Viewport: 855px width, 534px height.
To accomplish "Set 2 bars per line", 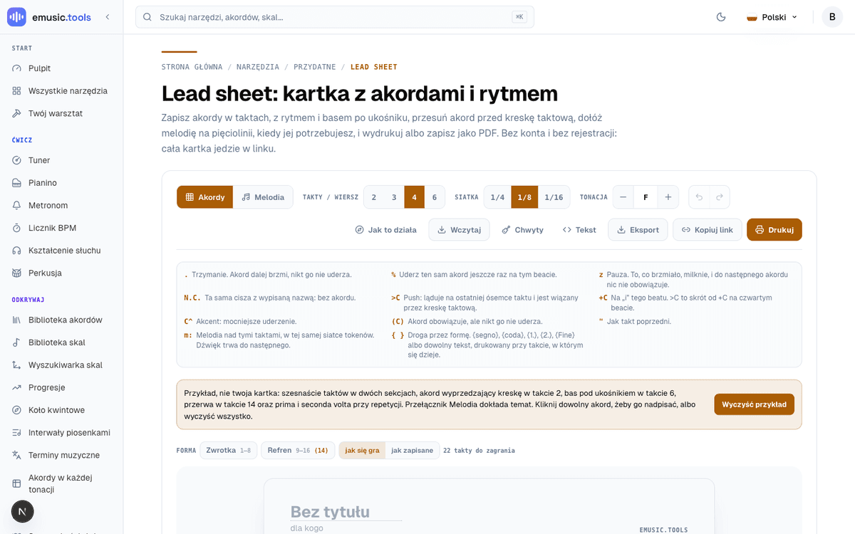I will 374,197.
